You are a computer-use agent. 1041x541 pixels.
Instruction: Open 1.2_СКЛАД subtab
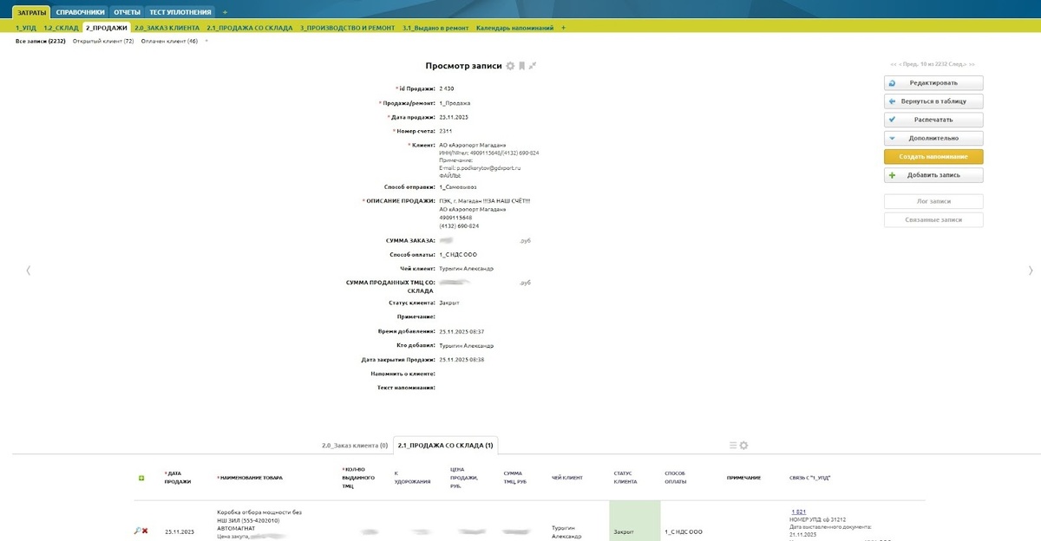point(61,28)
